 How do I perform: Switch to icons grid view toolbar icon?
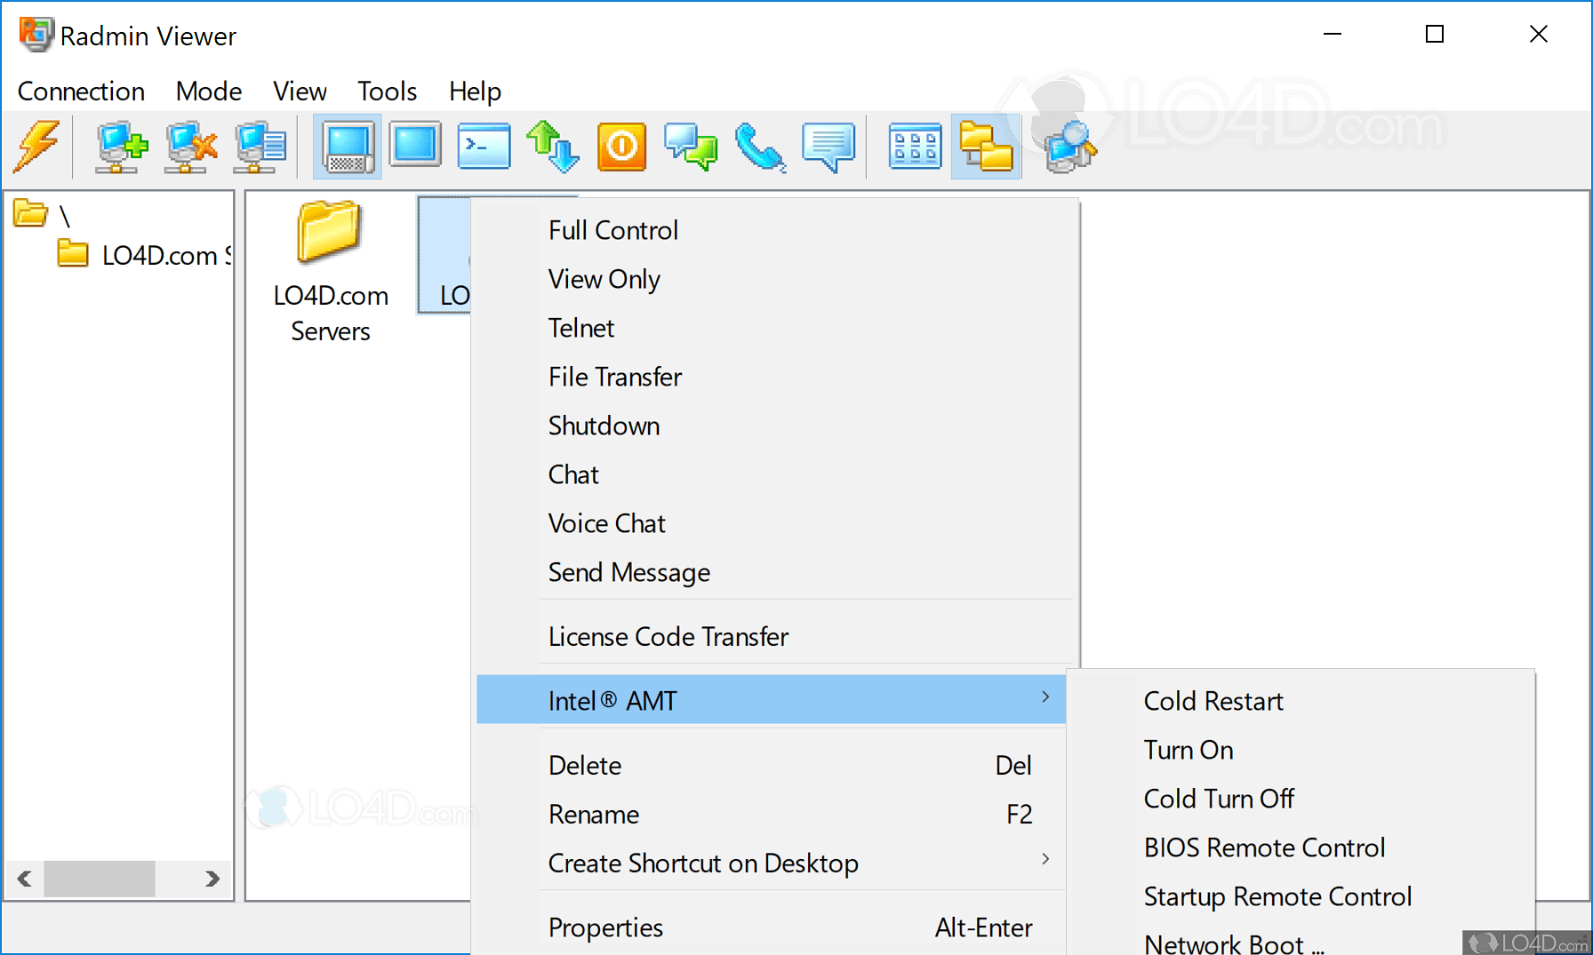coord(916,147)
